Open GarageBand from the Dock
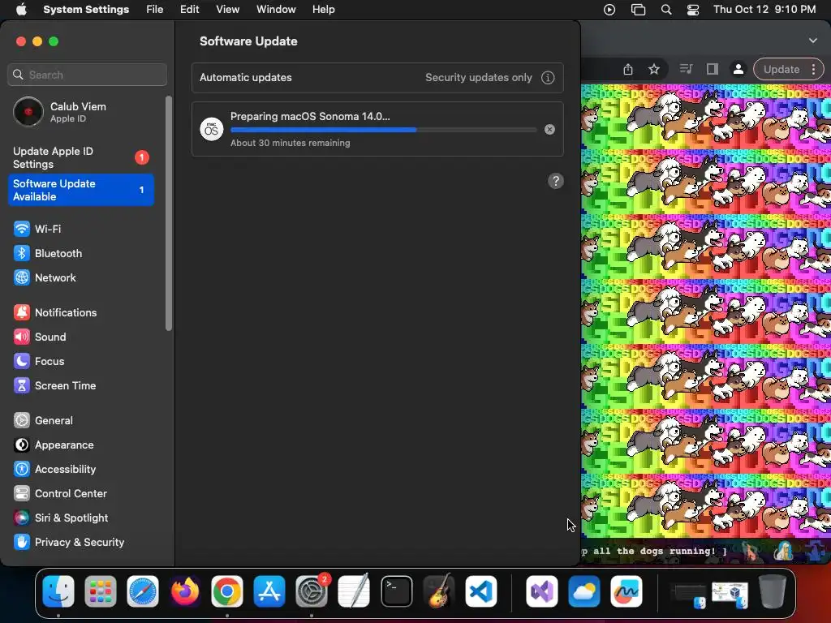Viewport: 831px width, 623px height. [x=439, y=591]
